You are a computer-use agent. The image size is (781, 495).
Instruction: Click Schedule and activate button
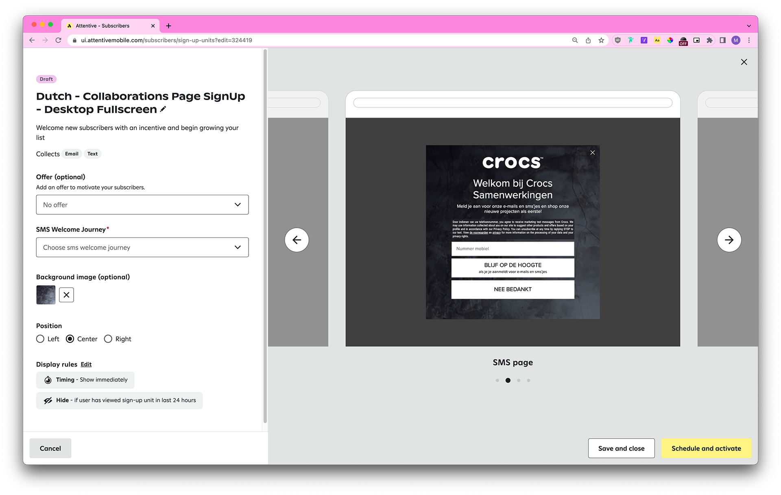pyautogui.click(x=706, y=448)
